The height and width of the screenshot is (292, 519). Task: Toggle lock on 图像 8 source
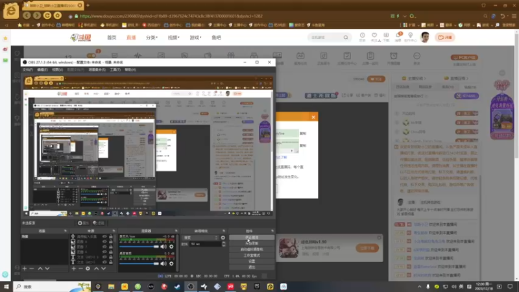click(111, 241)
